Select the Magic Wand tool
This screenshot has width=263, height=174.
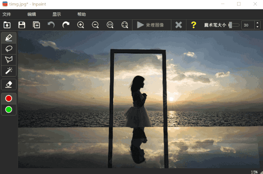click(9, 71)
